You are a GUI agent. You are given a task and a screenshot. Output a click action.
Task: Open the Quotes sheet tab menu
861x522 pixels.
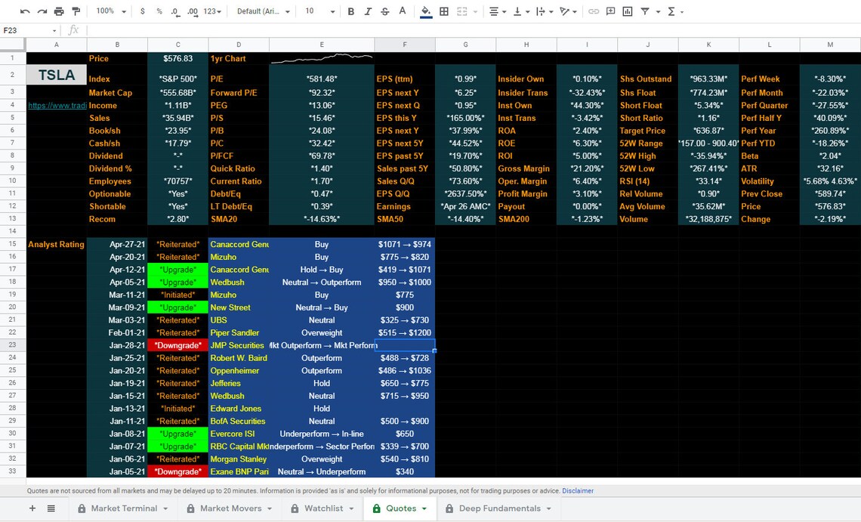coord(424,508)
